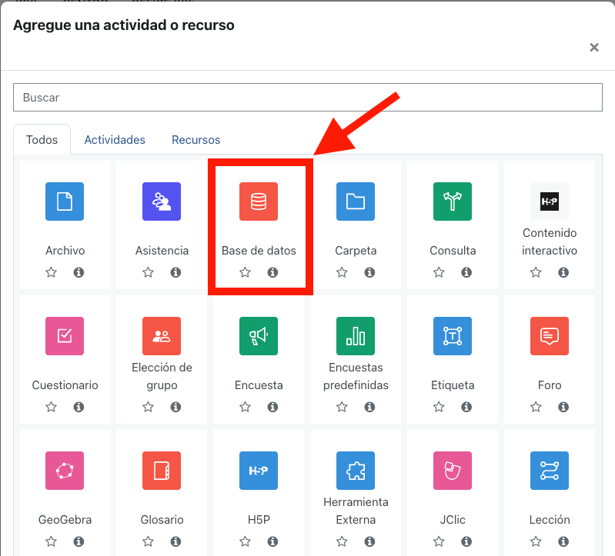Click the Encuestas predefinidas label

tap(356, 376)
